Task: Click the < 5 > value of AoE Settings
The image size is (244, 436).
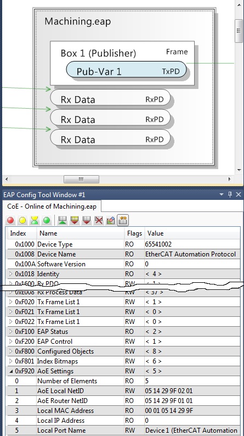Action: (154, 371)
